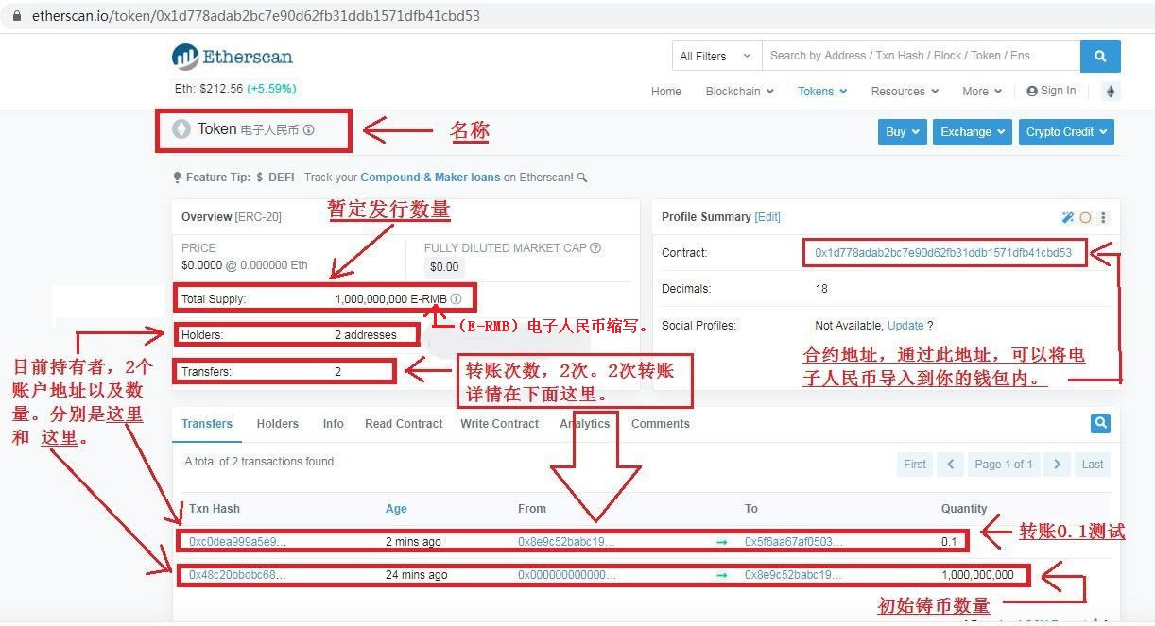The height and width of the screenshot is (626, 1155).
Task: Click the info icon beside token name
Action: [x=309, y=130]
